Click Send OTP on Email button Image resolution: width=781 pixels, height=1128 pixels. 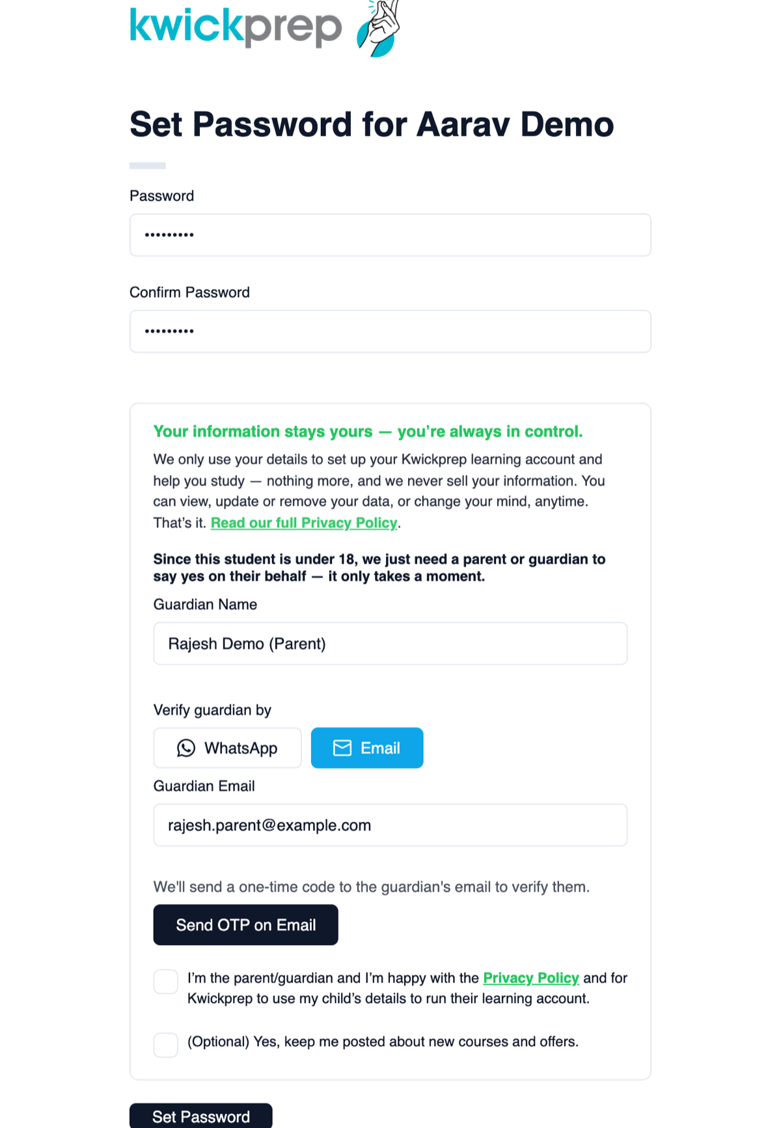pos(246,925)
